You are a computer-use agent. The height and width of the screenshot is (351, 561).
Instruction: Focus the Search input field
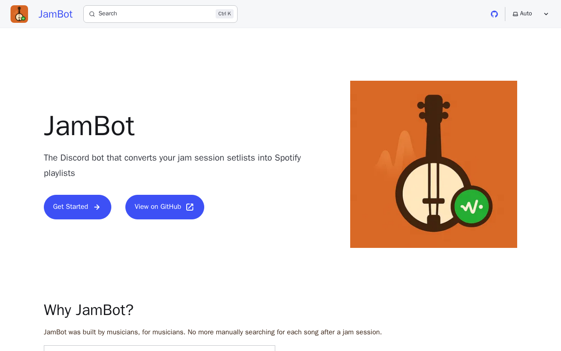click(x=160, y=14)
